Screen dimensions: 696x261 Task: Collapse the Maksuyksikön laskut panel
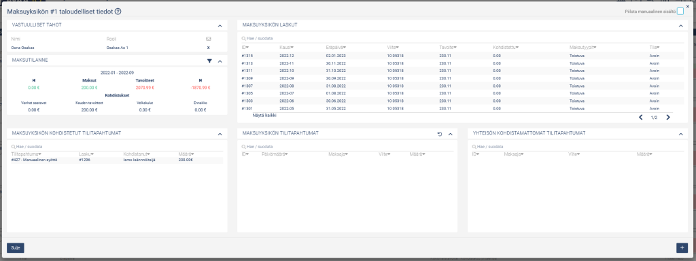pos(680,26)
